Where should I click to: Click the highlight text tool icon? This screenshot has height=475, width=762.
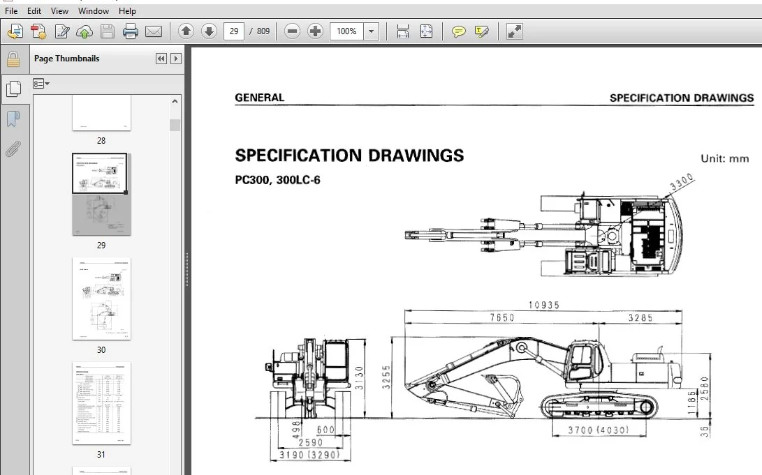point(481,31)
